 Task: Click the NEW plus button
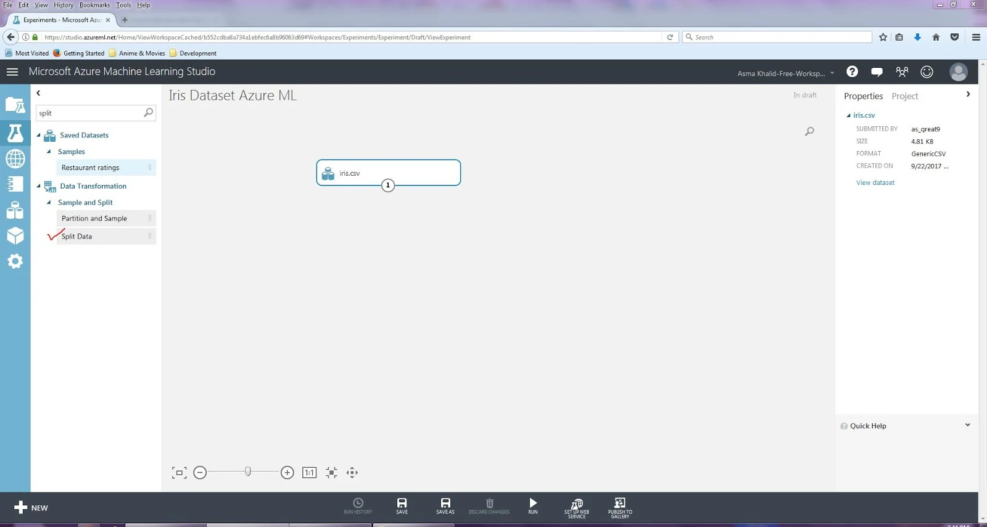[30, 507]
